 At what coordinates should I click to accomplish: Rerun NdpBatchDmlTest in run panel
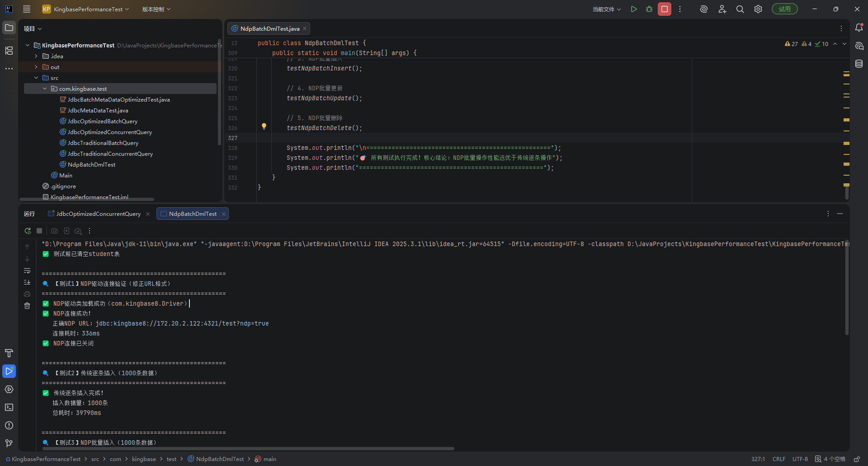(x=28, y=231)
